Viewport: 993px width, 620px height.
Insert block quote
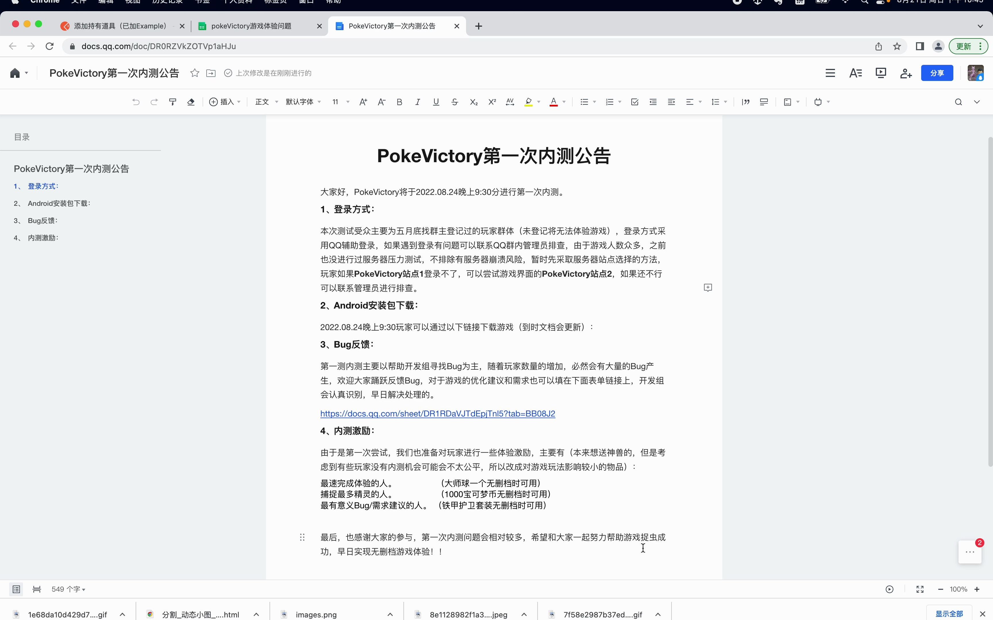pos(746,102)
